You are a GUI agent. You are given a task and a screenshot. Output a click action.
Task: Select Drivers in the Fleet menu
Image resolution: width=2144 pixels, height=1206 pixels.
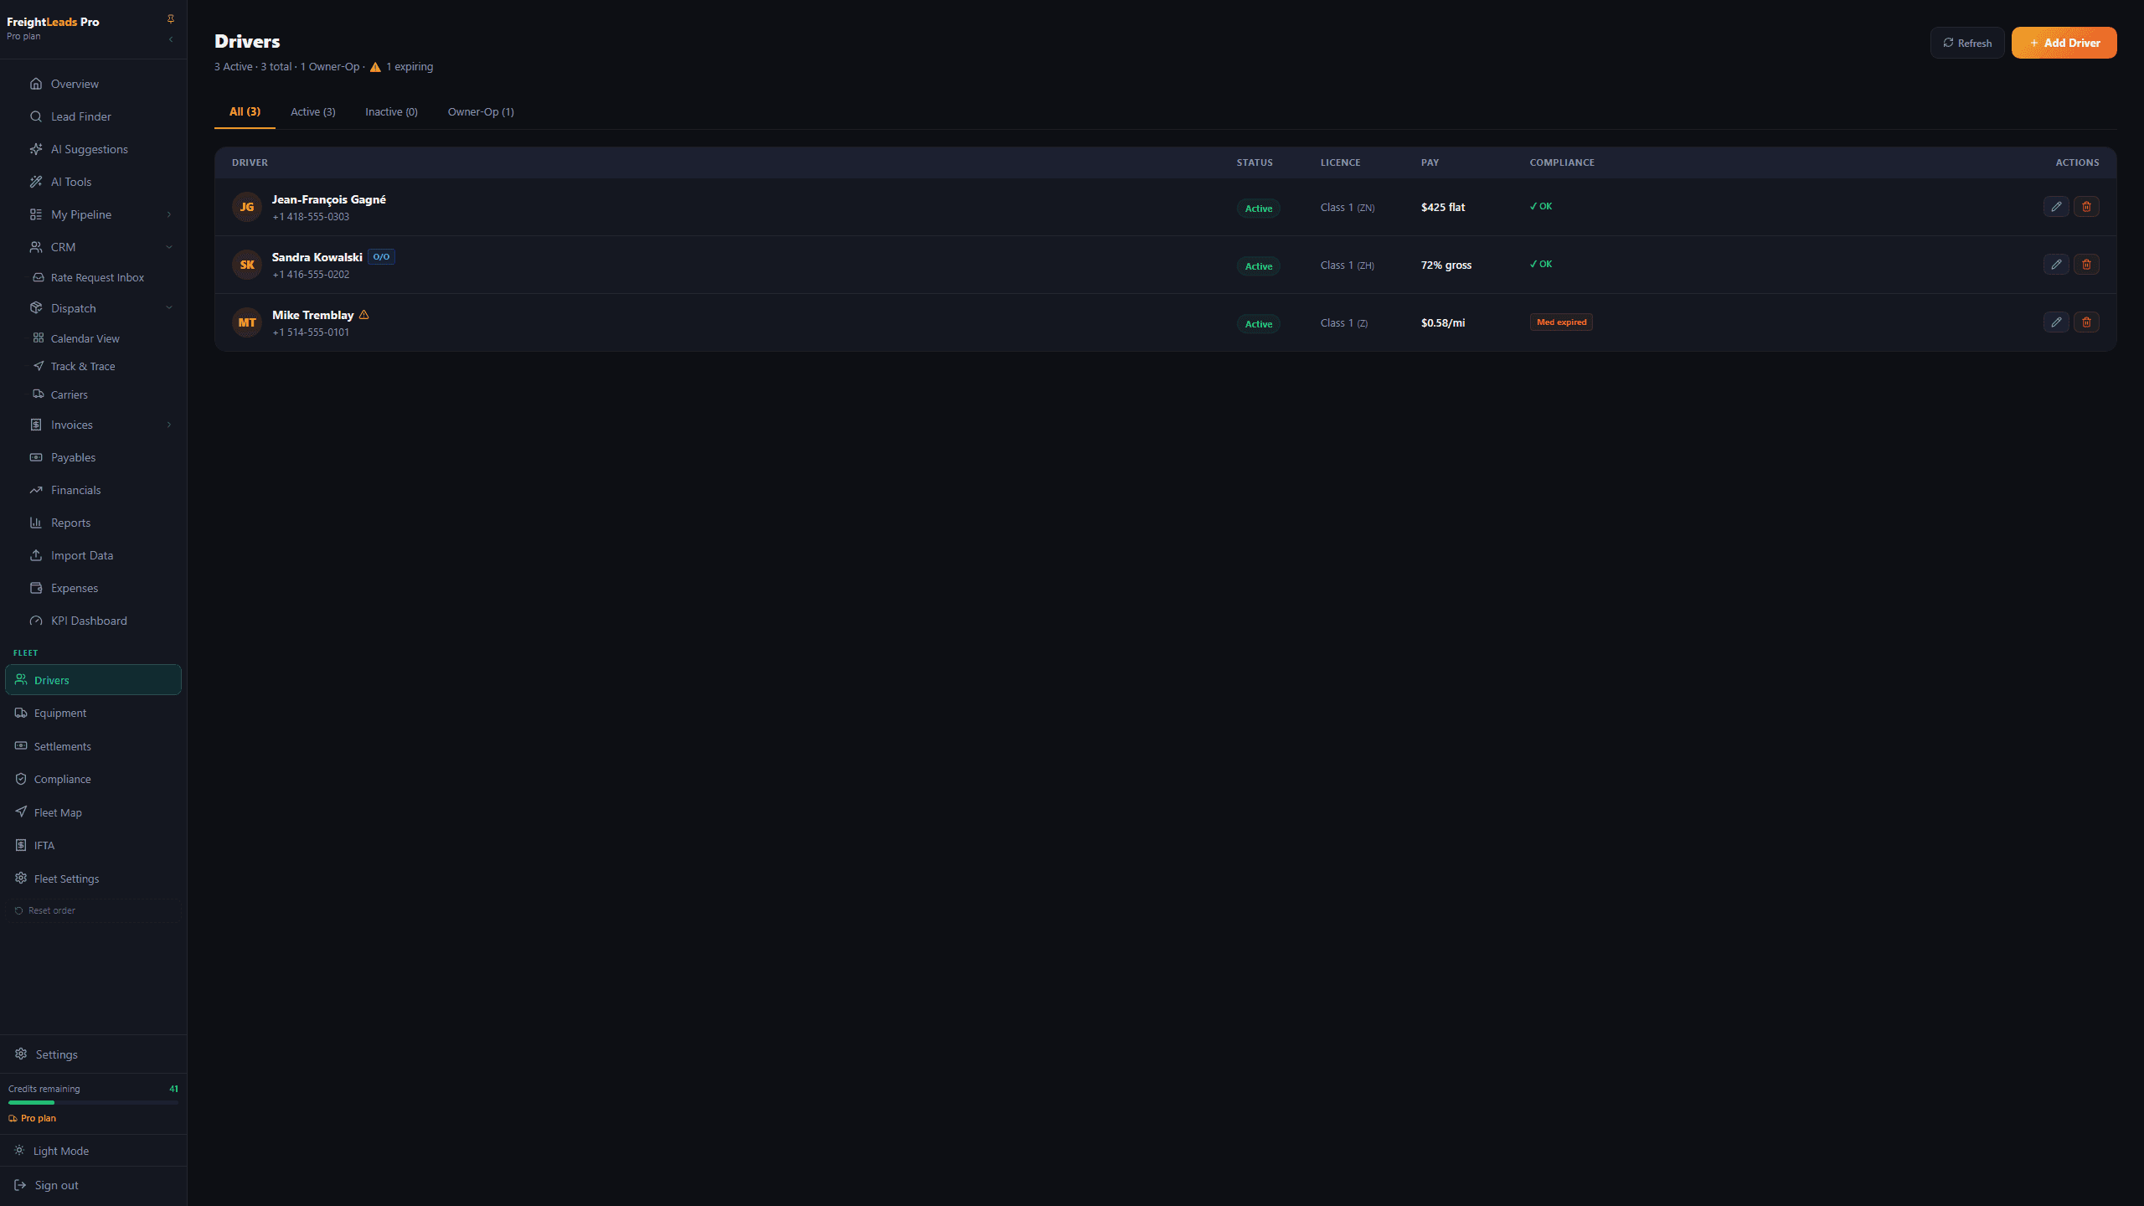click(x=93, y=680)
